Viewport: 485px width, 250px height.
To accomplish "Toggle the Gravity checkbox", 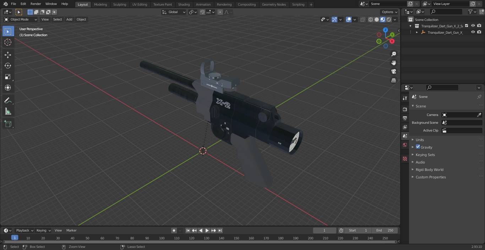I will 418,147.
